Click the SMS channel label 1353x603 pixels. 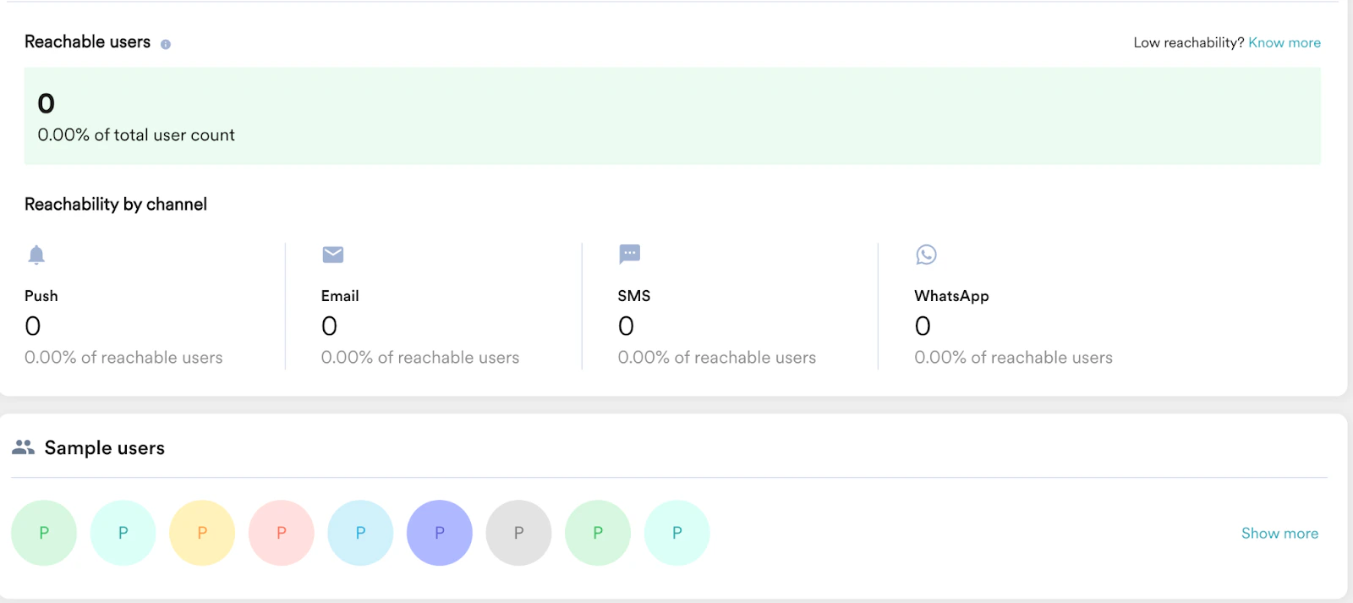tap(634, 296)
